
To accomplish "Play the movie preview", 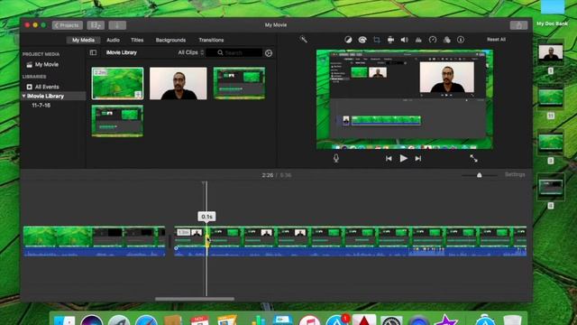I will click(x=403, y=159).
